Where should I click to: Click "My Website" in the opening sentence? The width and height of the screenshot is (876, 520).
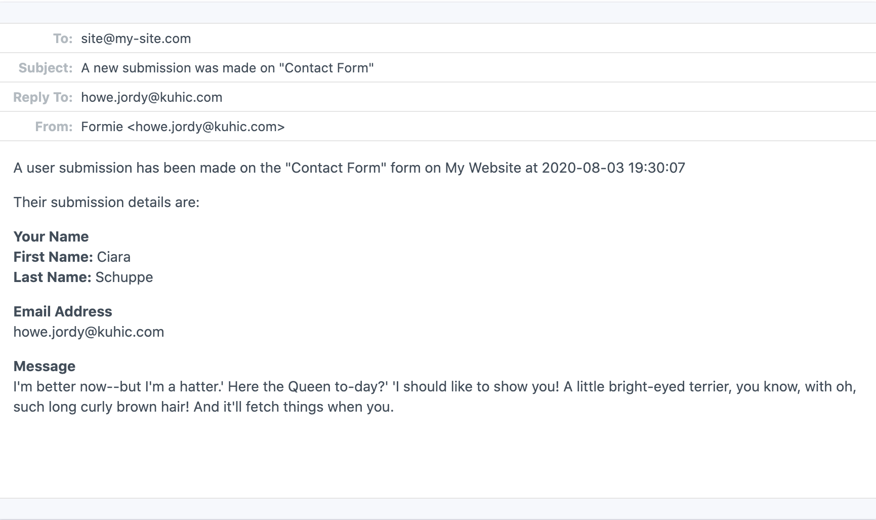click(x=483, y=168)
